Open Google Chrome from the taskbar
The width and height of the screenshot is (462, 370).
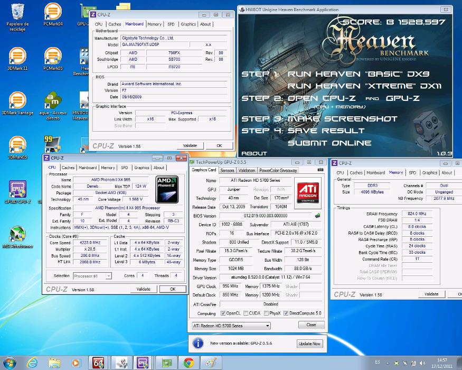[189, 363]
